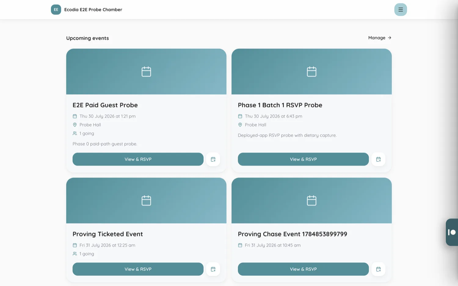Click the date Thu 30 July 2026 at 6:43 pm
This screenshot has width=458, height=286.
(274, 116)
